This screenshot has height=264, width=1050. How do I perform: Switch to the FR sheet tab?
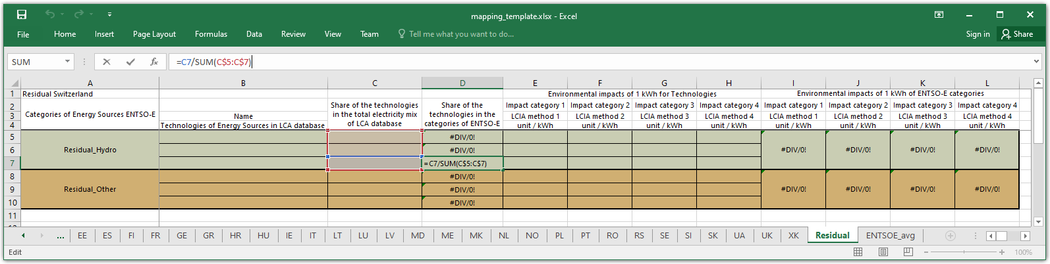(x=155, y=236)
